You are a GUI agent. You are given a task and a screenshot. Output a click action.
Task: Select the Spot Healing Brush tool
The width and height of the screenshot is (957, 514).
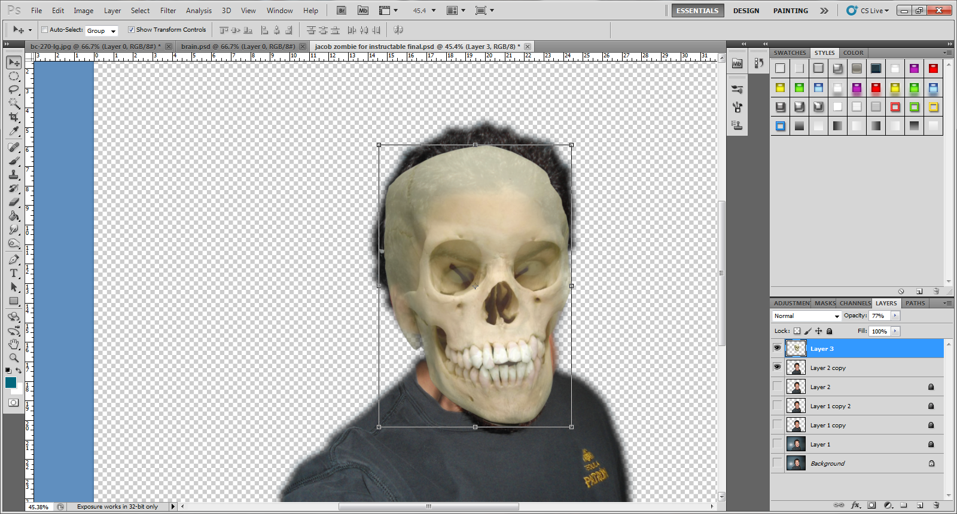point(14,147)
